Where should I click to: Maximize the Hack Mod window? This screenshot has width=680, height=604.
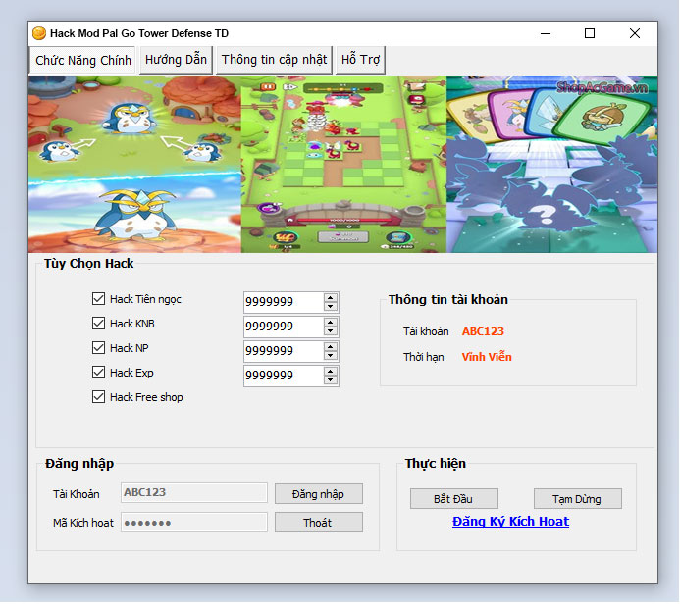(x=590, y=33)
